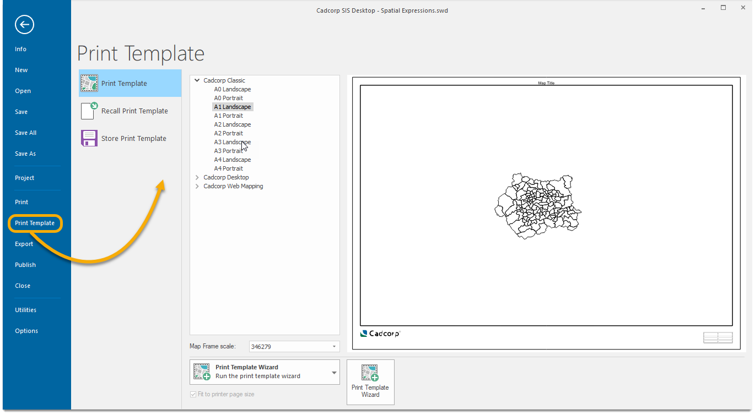Select the A3 Landscape template

(232, 142)
